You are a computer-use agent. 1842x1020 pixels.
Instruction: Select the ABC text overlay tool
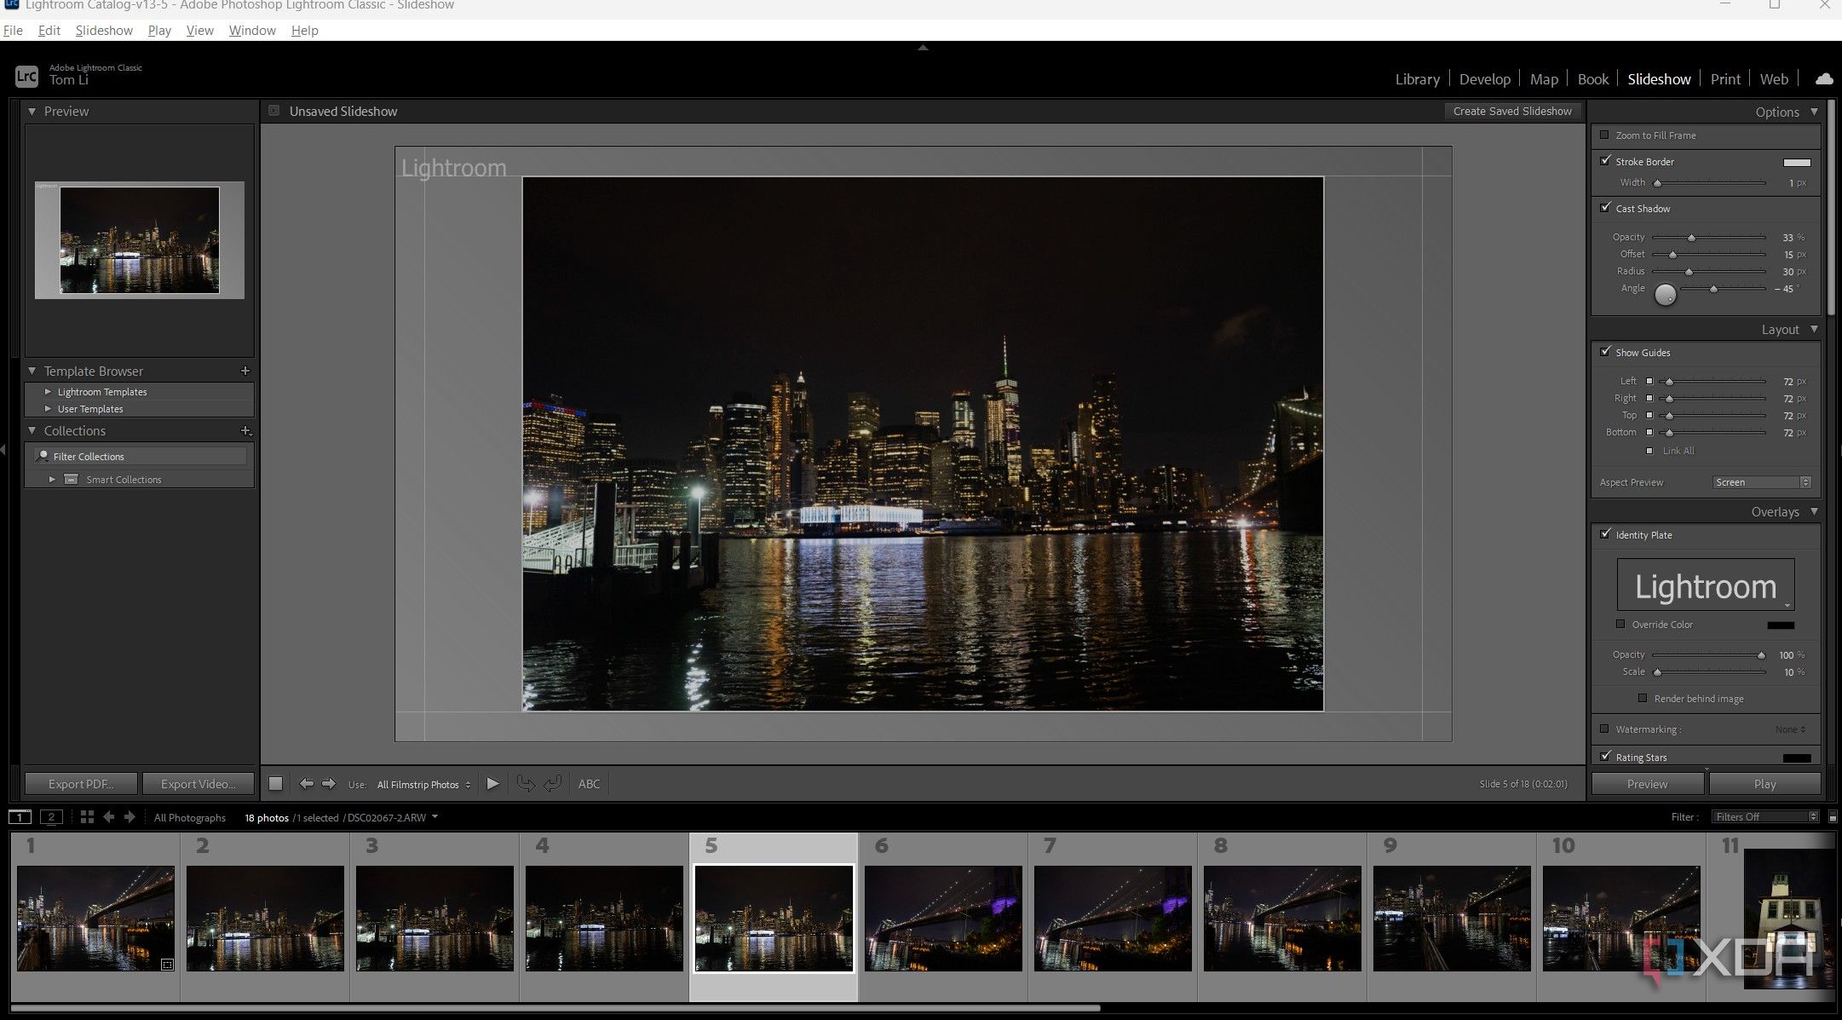tap(588, 783)
